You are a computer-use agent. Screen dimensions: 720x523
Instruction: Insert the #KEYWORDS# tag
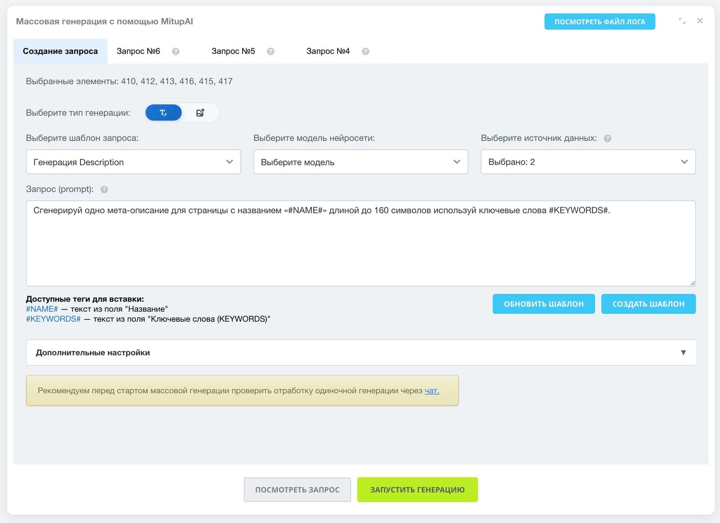pyautogui.click(x=53, y=319)
